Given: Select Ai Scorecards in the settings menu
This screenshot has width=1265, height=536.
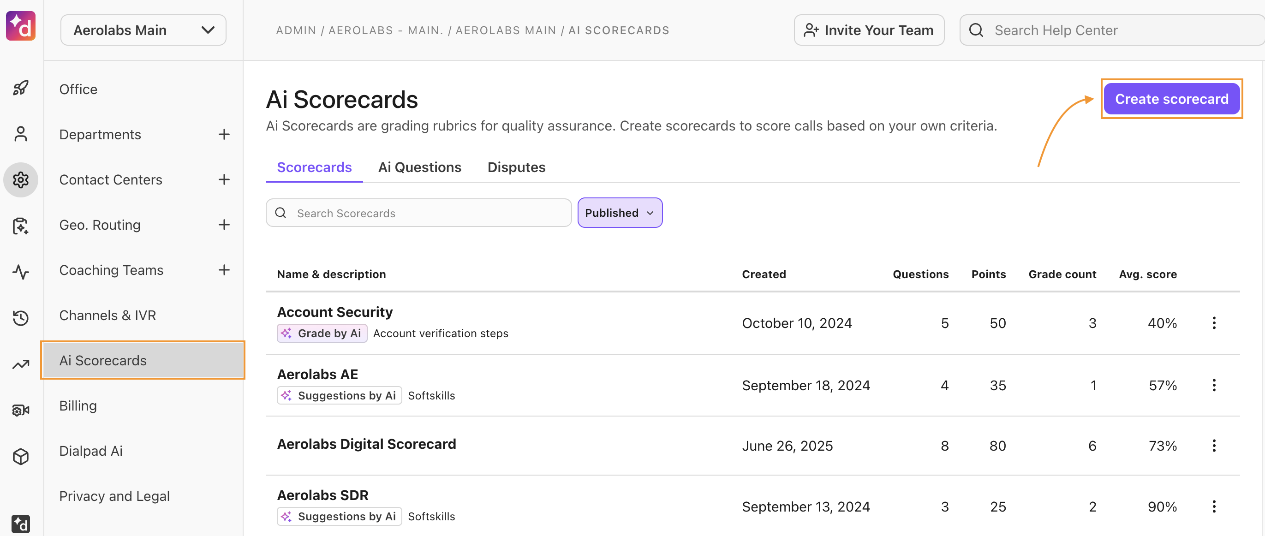Looking at the screenshot, I should pos(143,360).
